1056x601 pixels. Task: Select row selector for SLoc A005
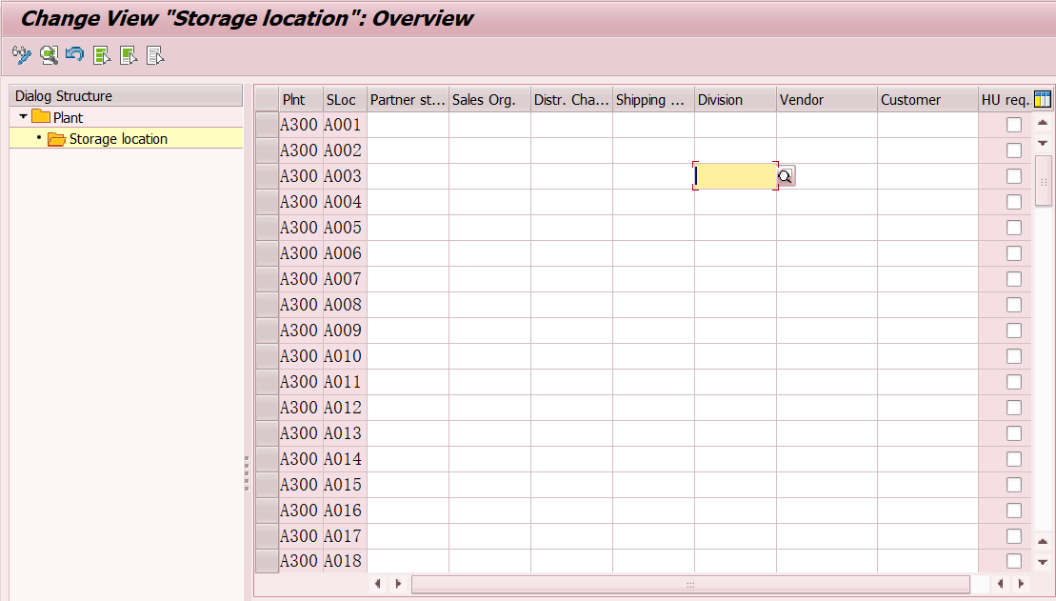[x=267, y=228]
